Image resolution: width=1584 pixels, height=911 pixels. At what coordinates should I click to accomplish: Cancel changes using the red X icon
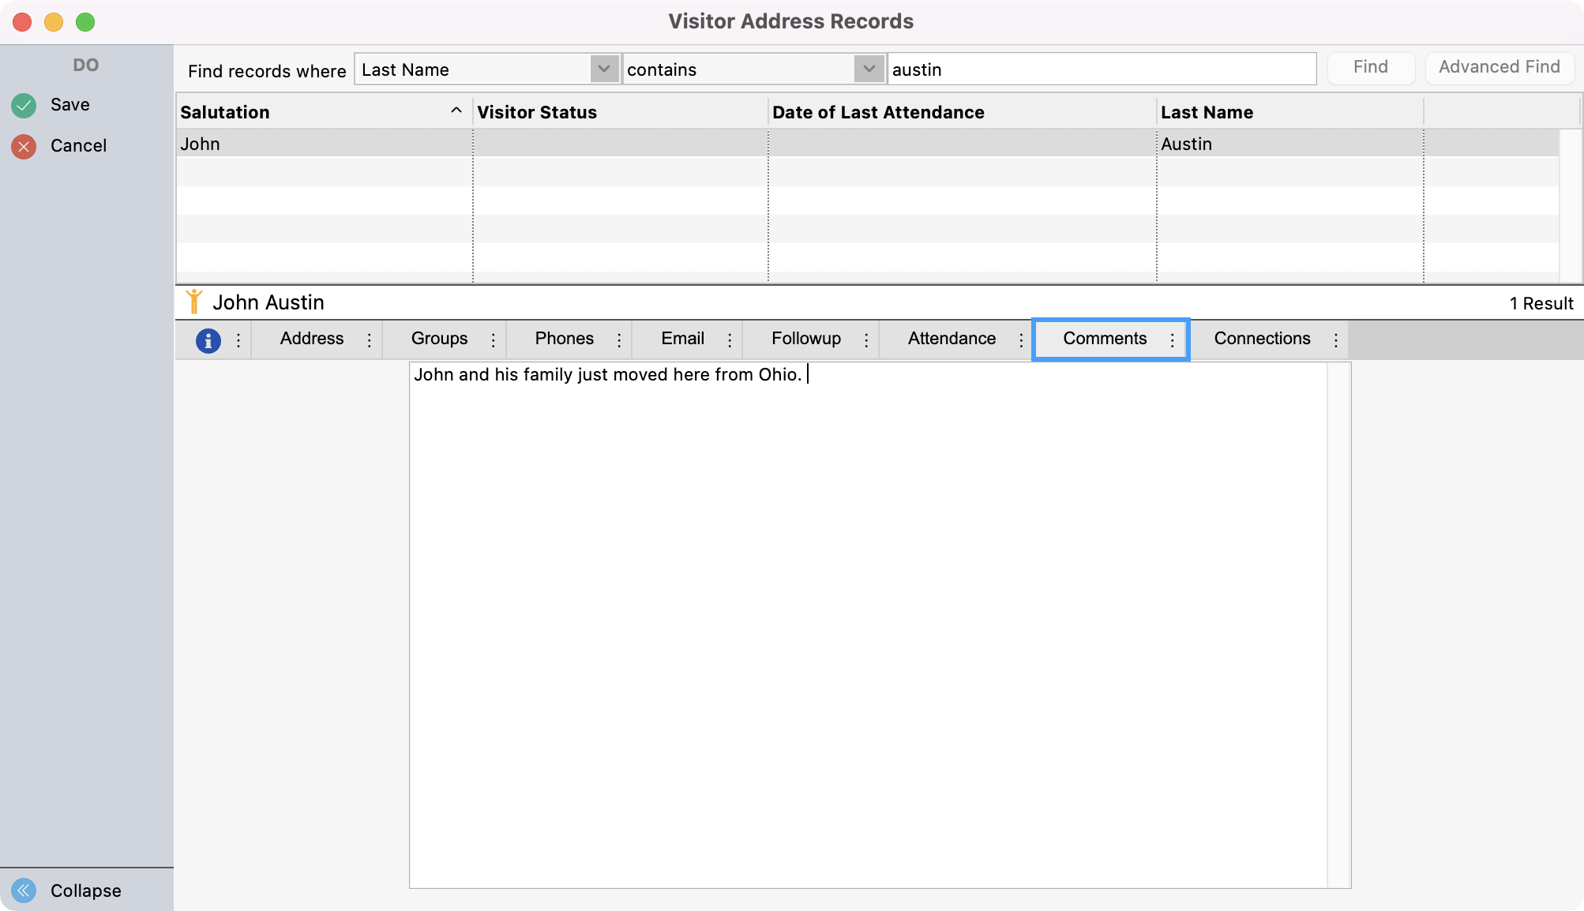[23, 145]
